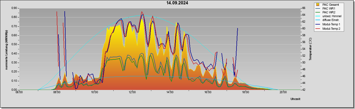Click the 0.90 value on left axis
Image resolution: width=355 pixels, height=109 pixels.
[14, 8]
